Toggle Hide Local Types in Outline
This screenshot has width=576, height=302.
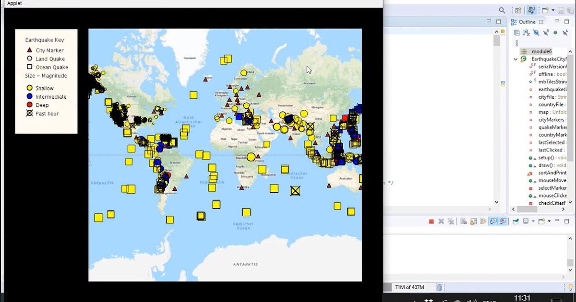(x=564, y=33)
